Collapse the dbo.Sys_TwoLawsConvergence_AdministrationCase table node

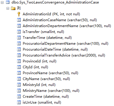[x=2, y=2]
